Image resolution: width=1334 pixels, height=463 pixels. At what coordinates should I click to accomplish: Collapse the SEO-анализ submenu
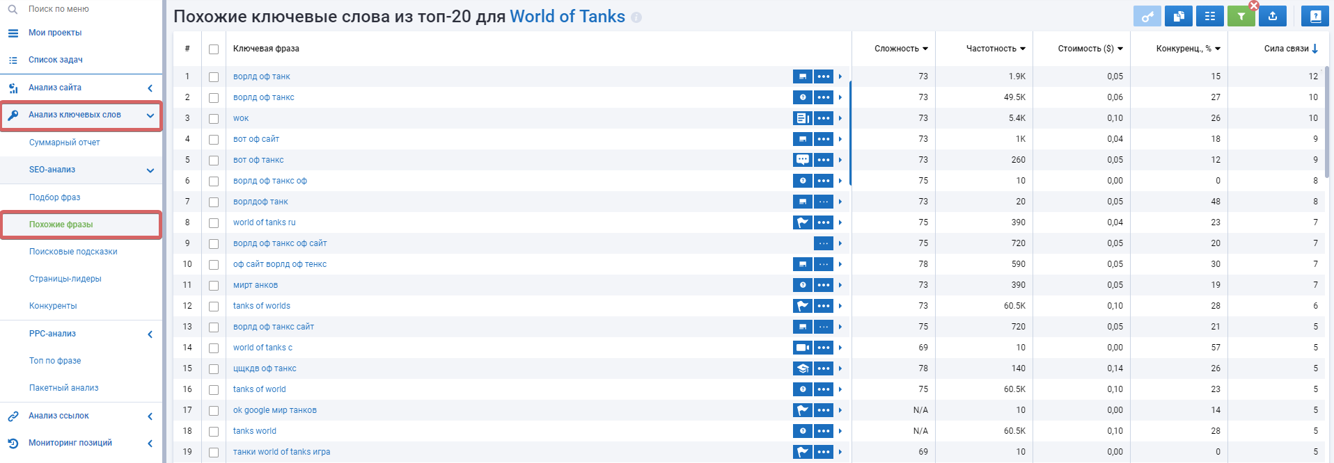point(150,170)
